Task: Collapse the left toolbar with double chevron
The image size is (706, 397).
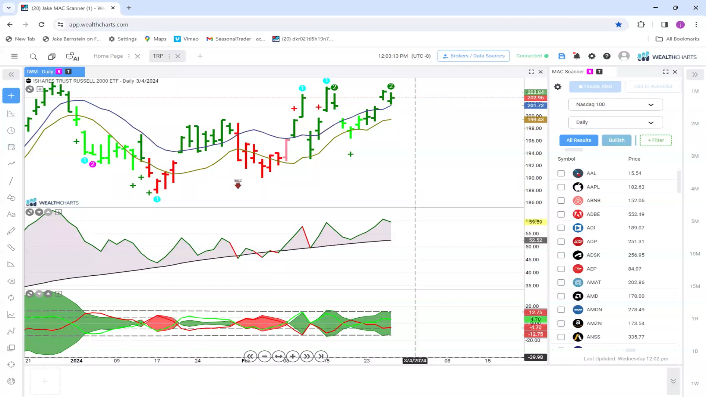Action: (x=11, y=75)
